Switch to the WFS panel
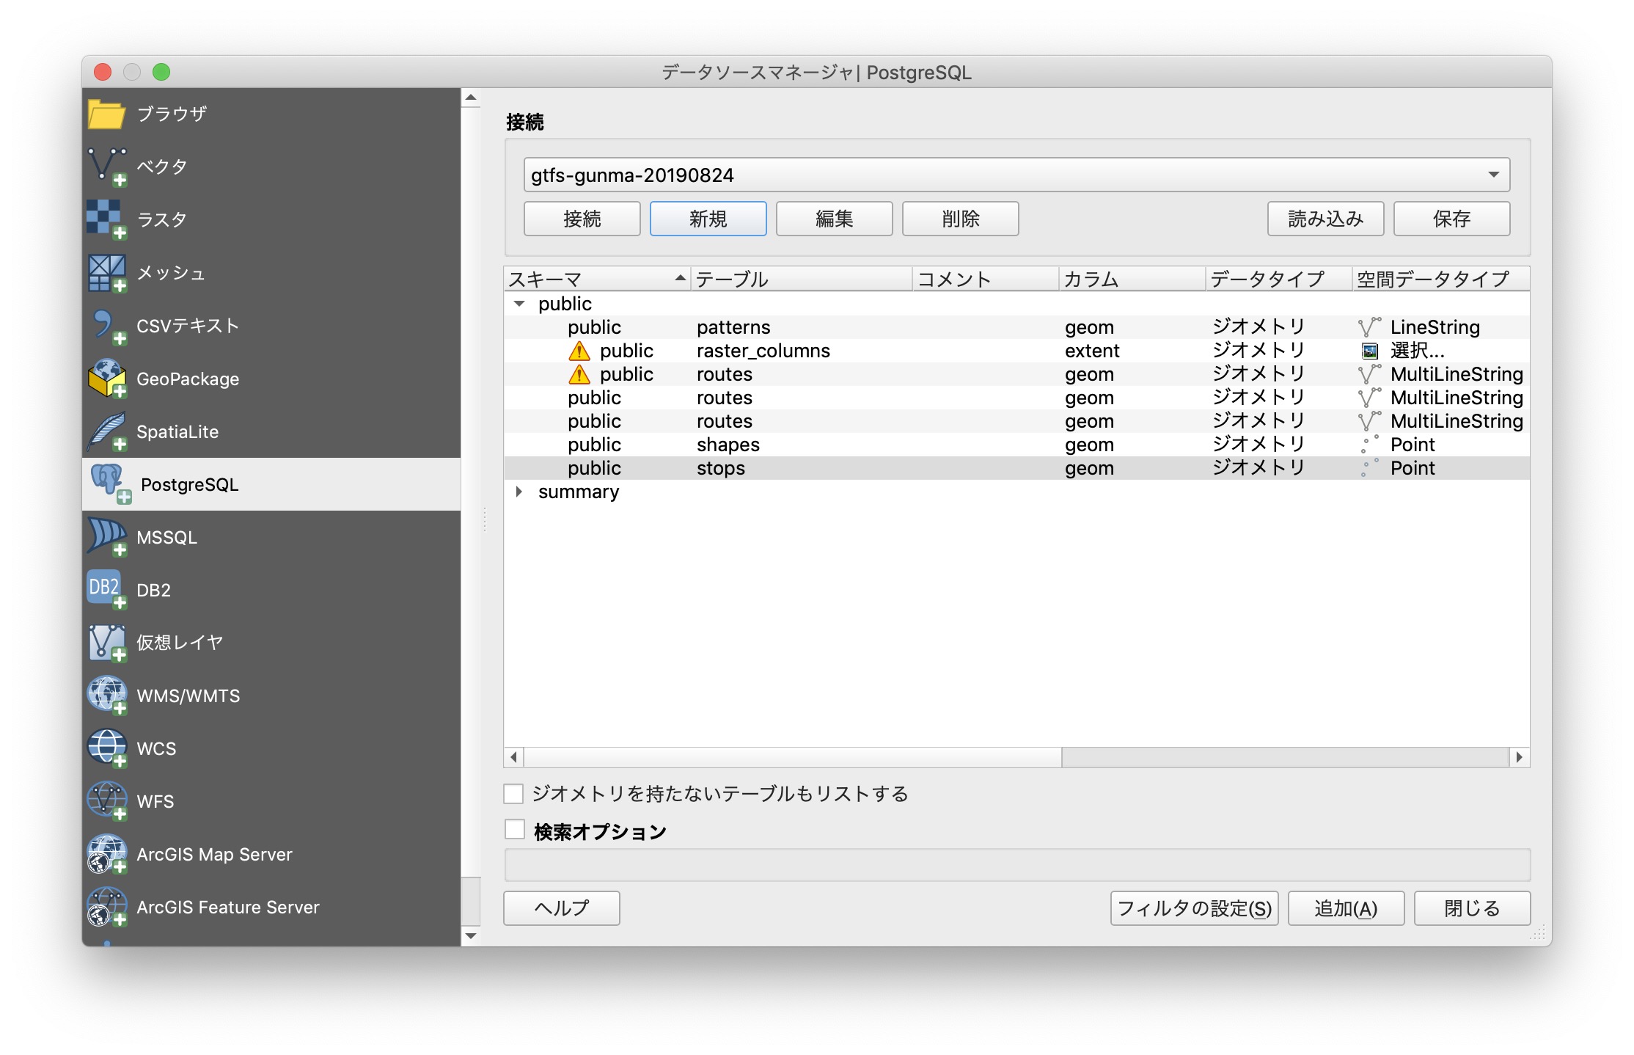Screen dimensions: 1634x1055 point(155,801)
